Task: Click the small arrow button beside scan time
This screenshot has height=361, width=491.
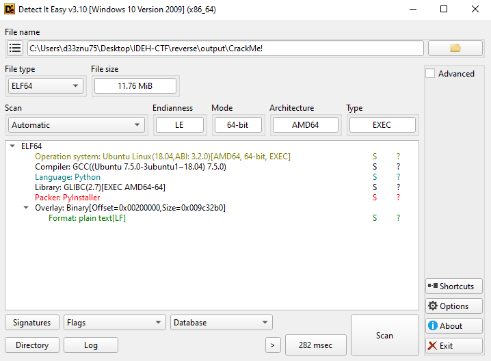Action: click(x=273, y=345)
